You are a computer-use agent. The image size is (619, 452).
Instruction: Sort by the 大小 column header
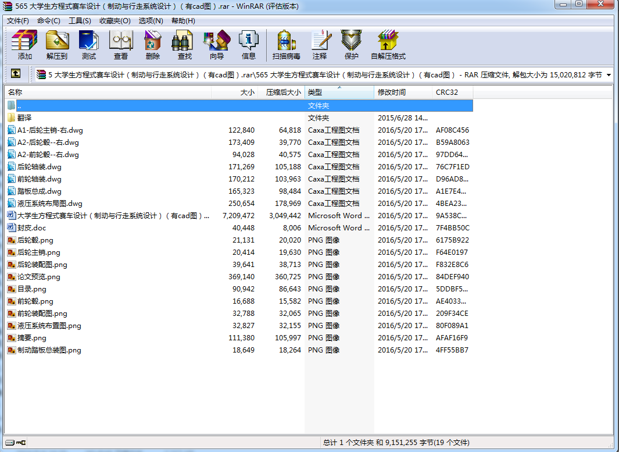coord(234,92)
